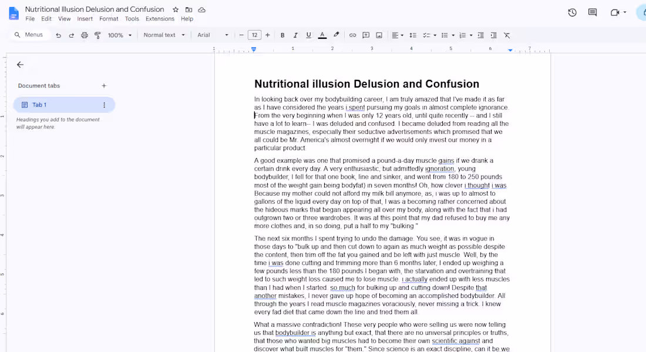The width and height of the screenshot is (646, 352).
Task: Insert a checklist
Action: coord(426,35)
